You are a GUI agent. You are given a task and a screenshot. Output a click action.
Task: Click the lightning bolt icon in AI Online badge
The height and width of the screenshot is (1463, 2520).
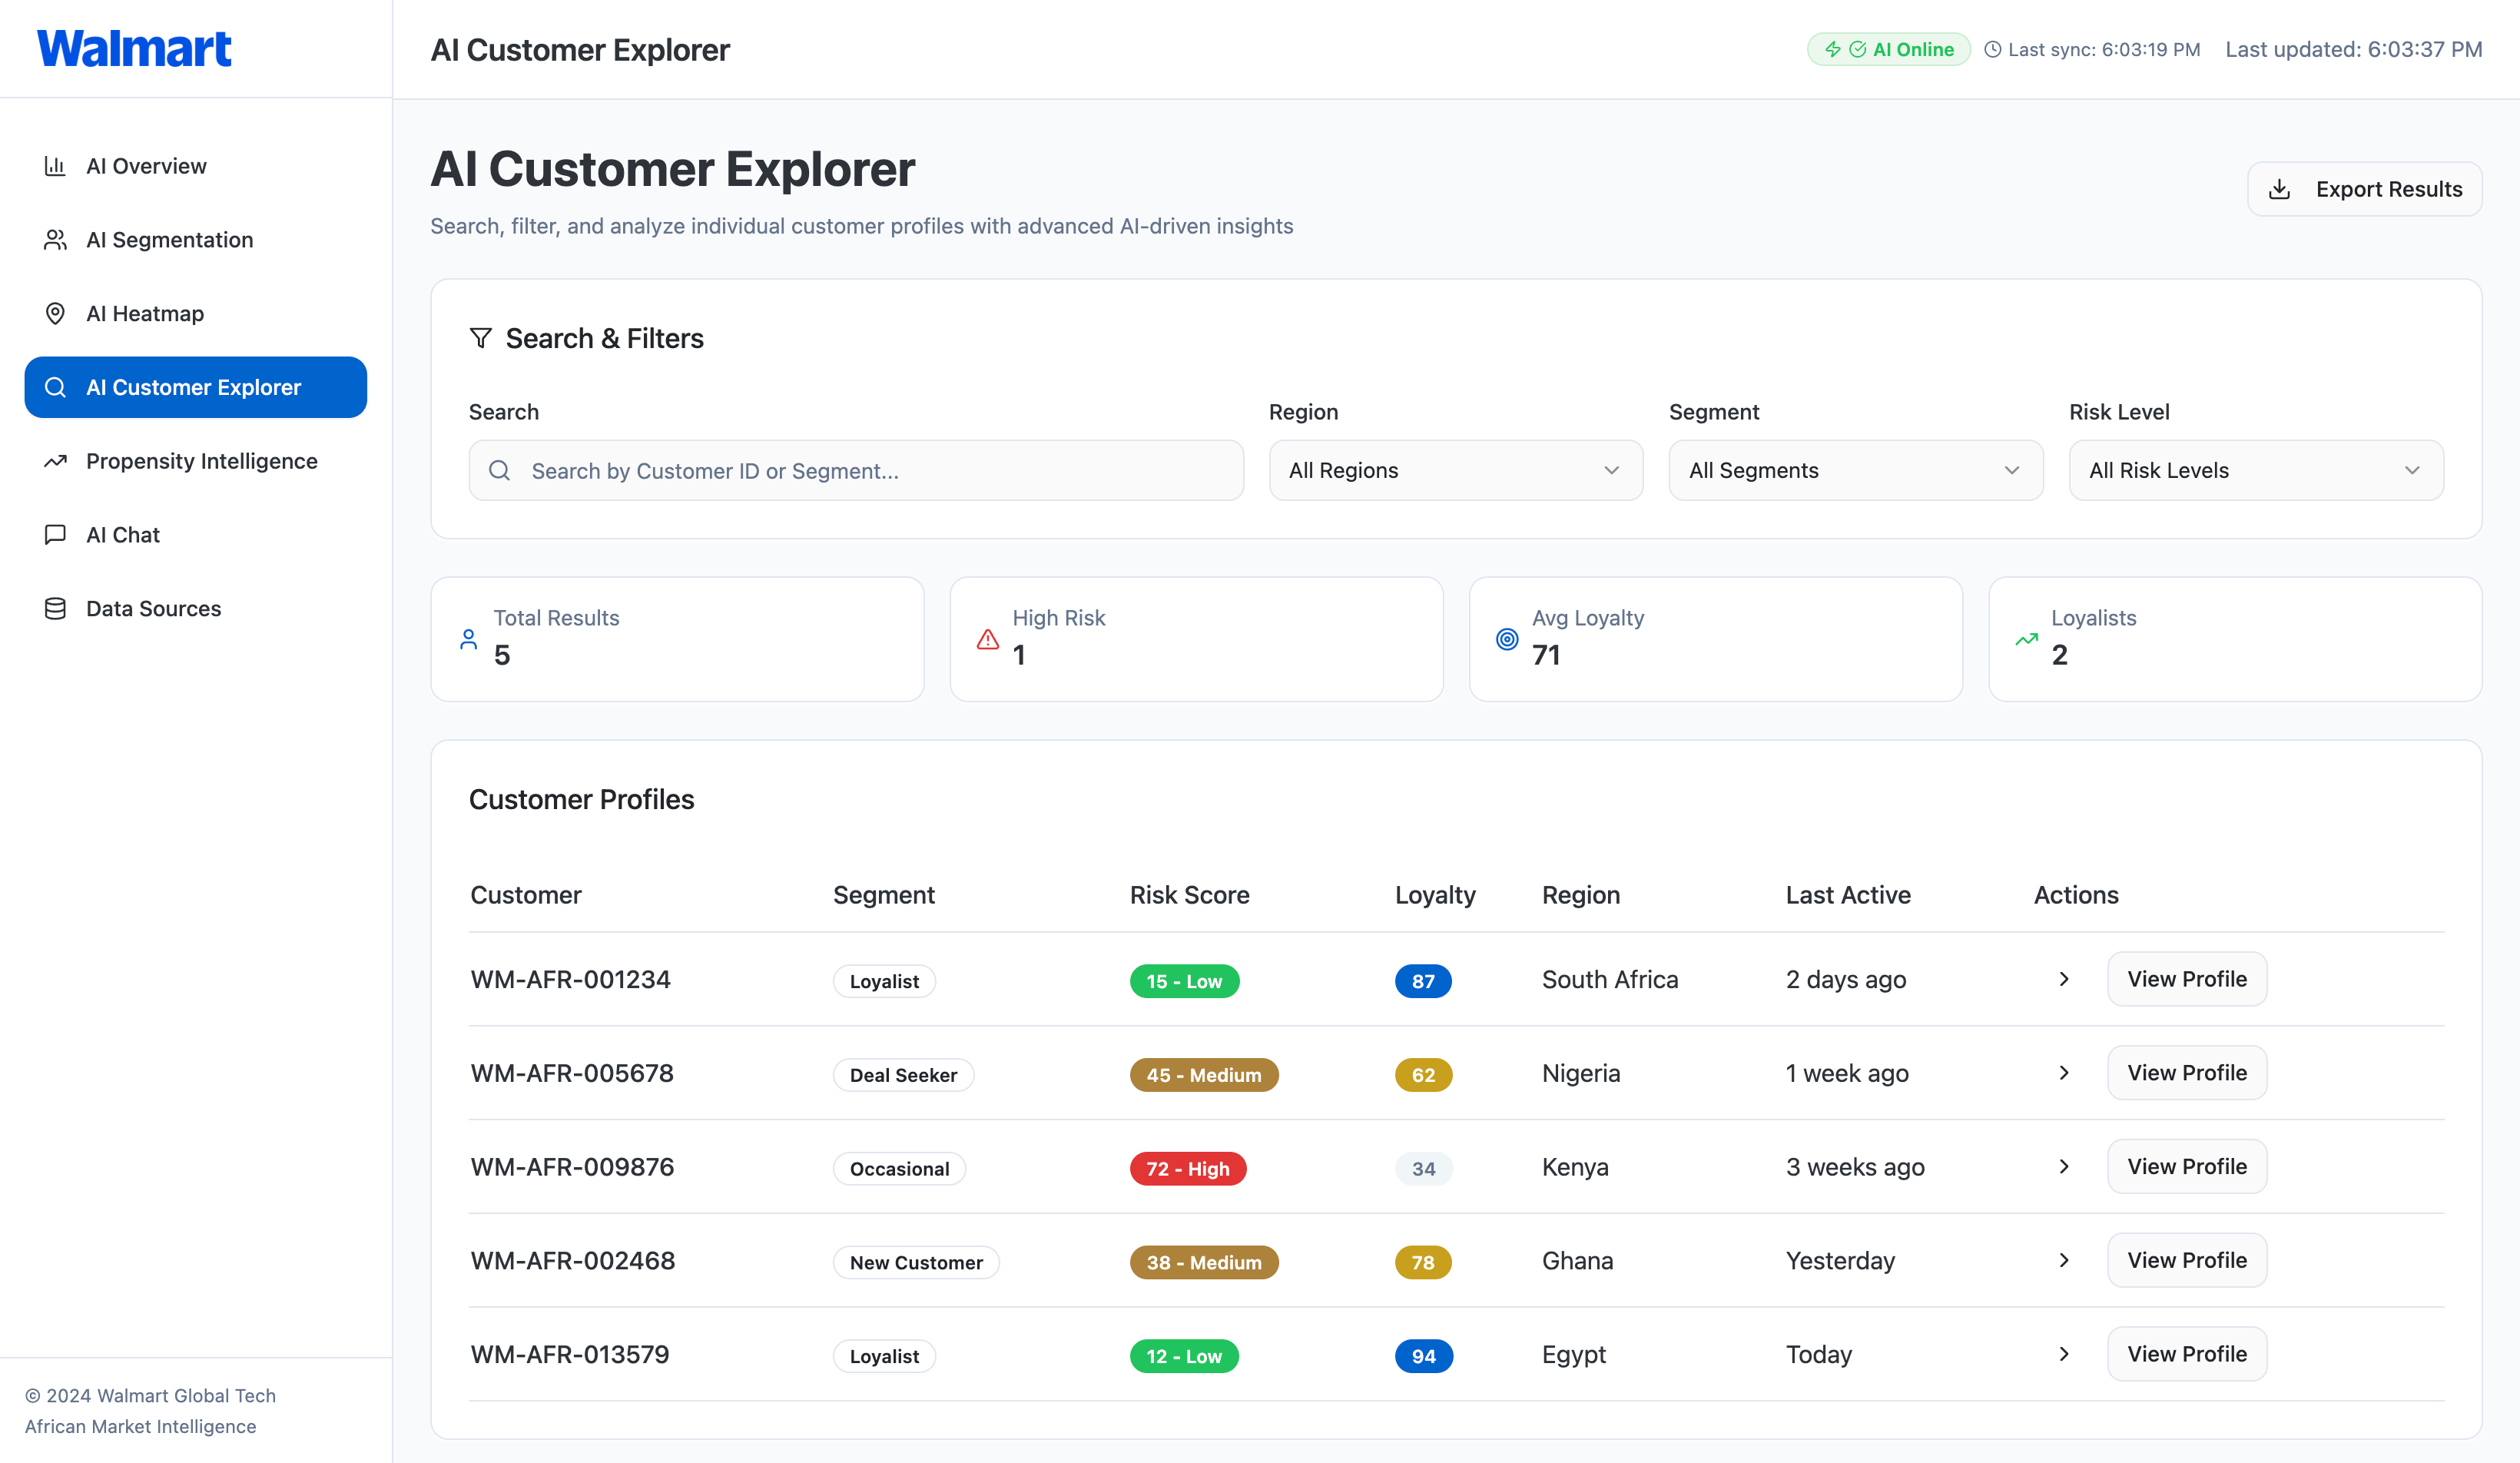coord(1833,49)
